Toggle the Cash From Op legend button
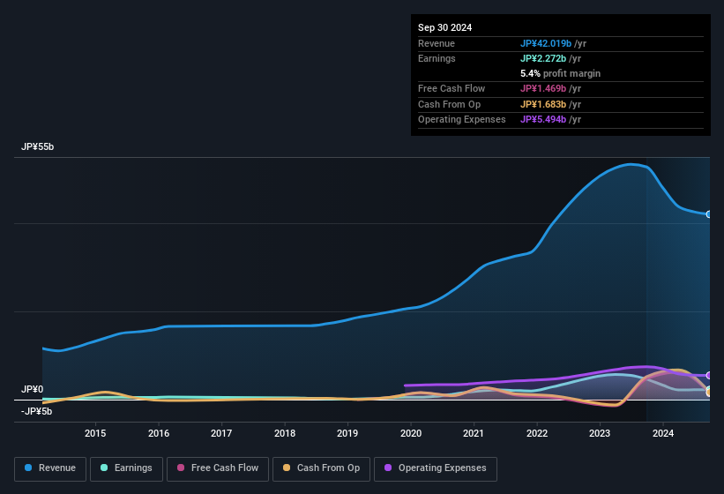The height and width of the screenshot is (494, 724). (321, 469)
